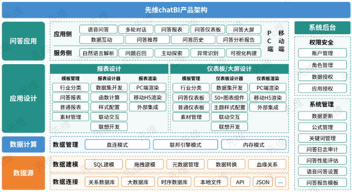Click 关系数据库 box
352x192 pixels.
point(101,182)
